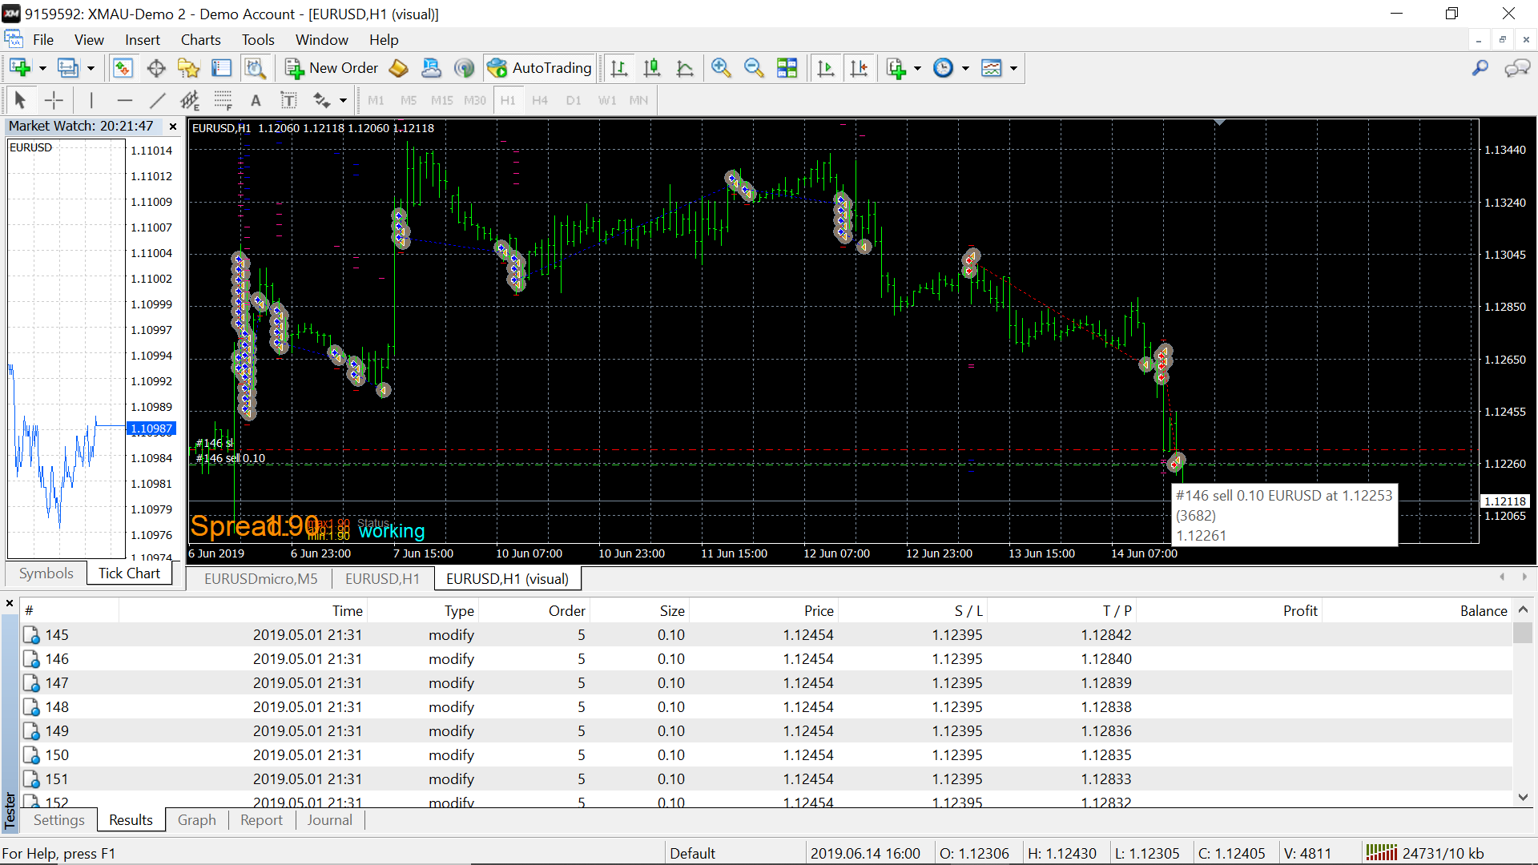Screen dimensions: 1538x865
Task: Expand the Profiles dropdown arrow
Action: (x=91, y=68)
